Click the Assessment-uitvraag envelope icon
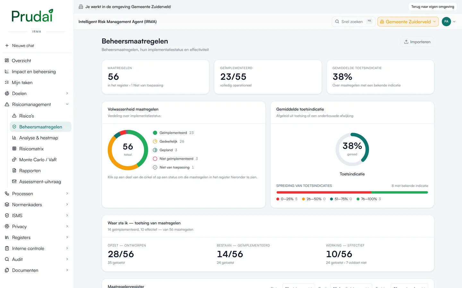 pyautogui.click(x=14, y=181)
